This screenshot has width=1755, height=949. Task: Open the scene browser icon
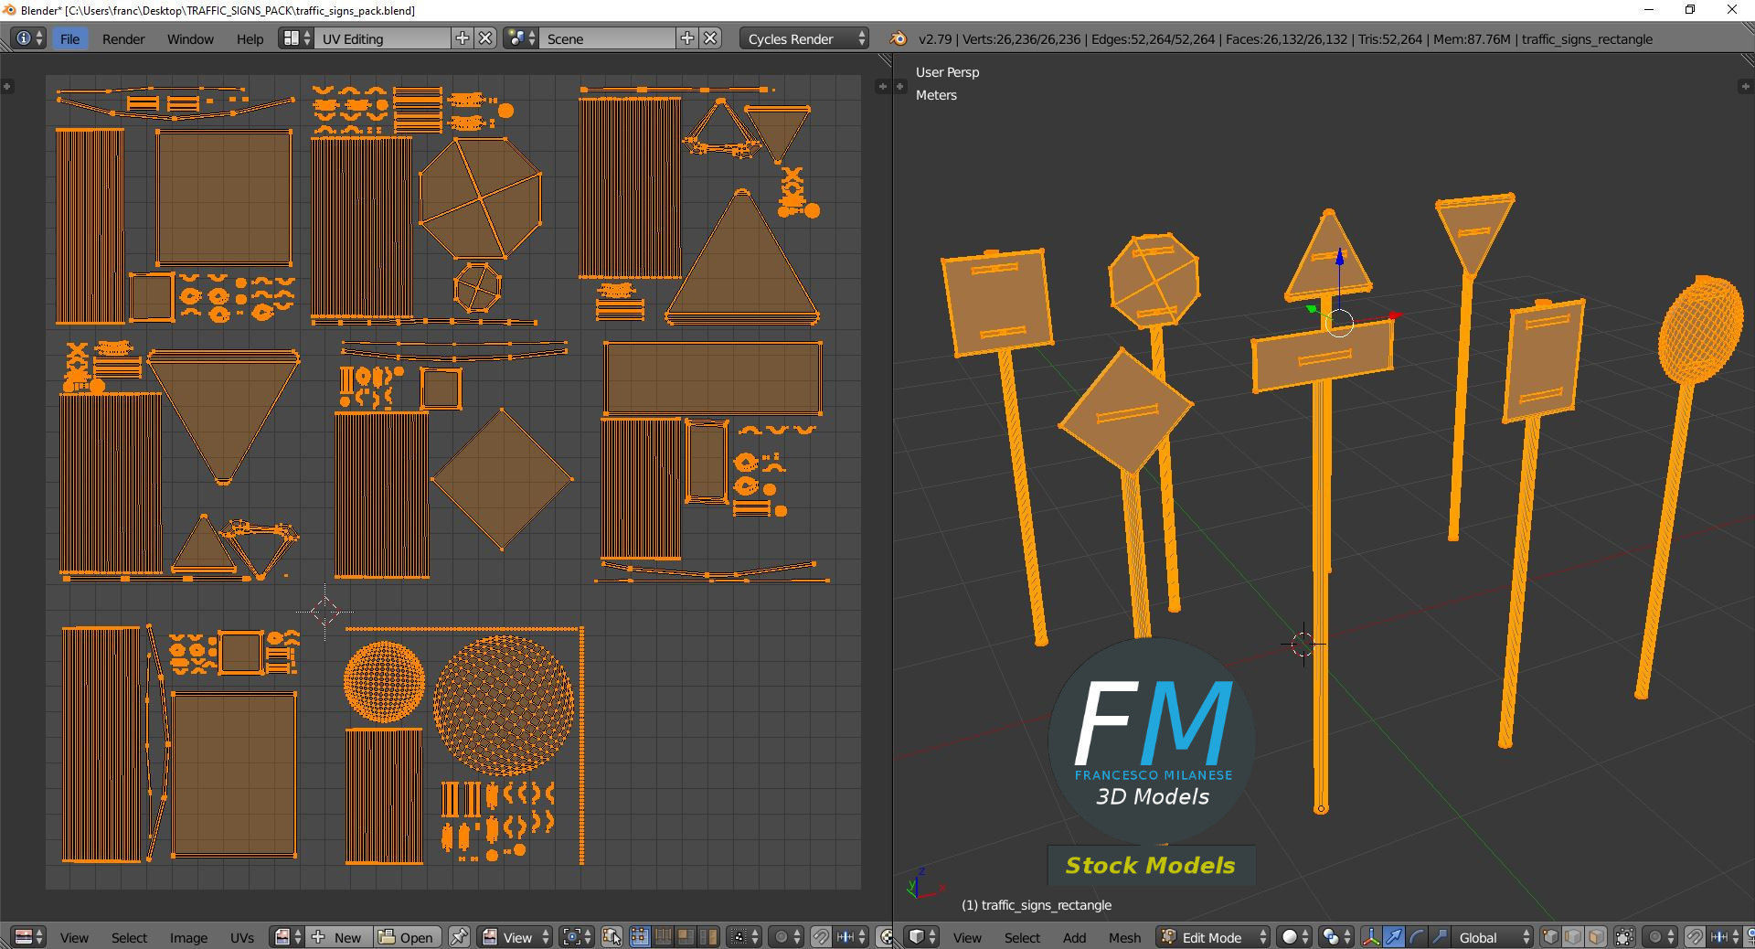click(x=521, y=38)
